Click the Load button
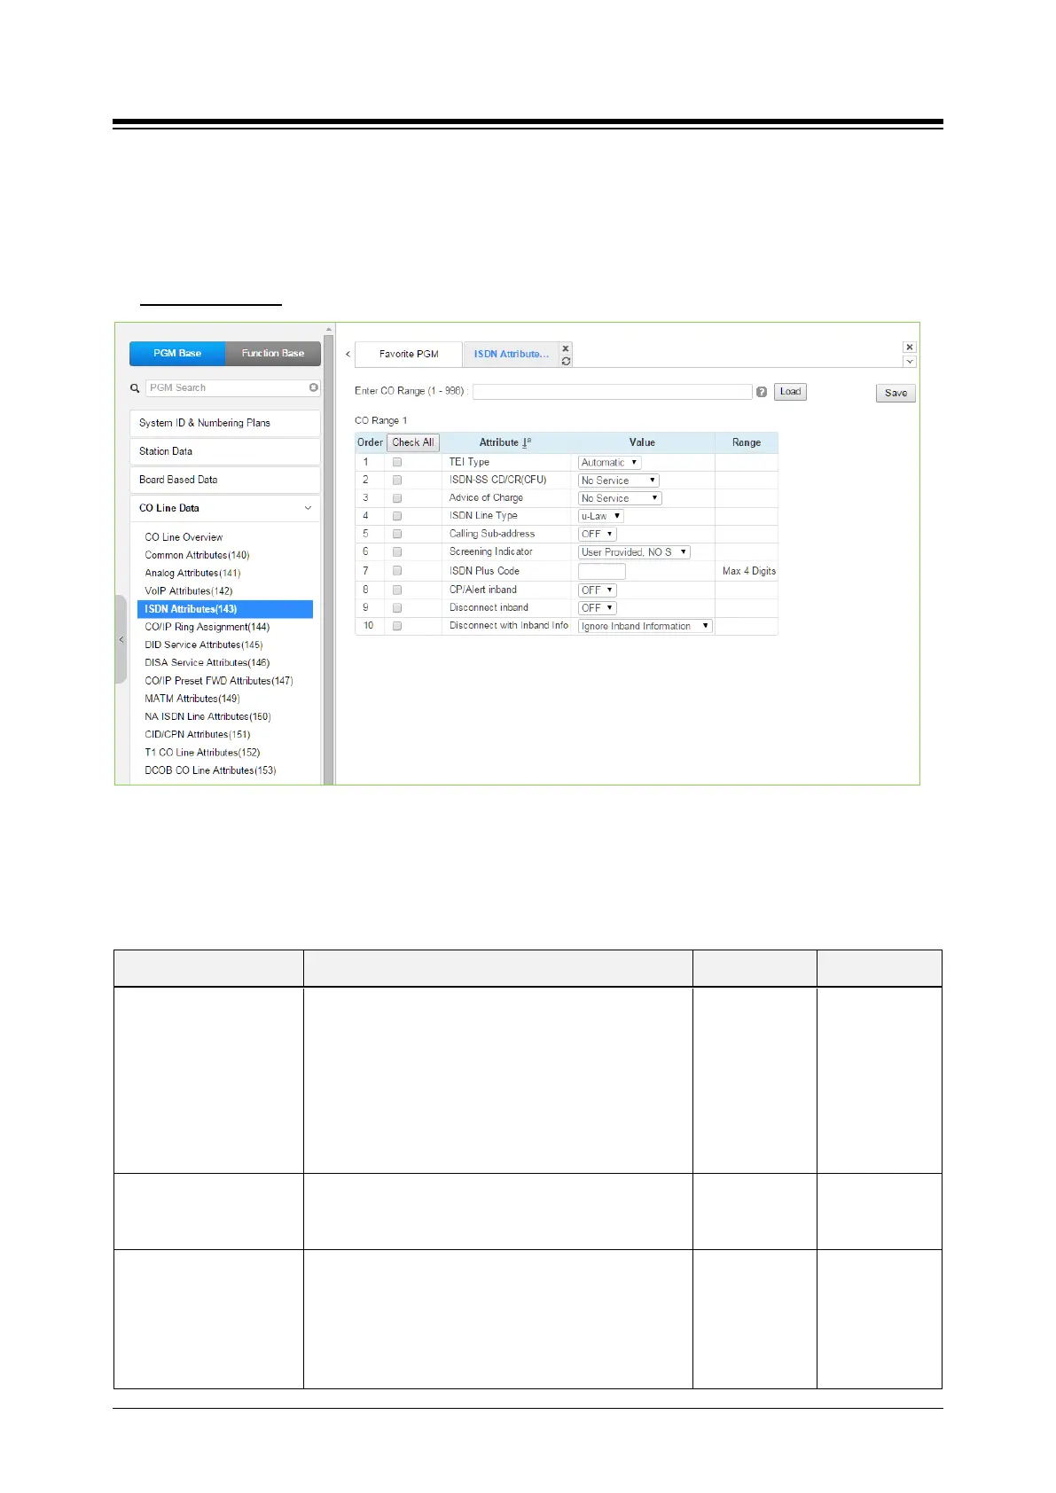The height and width of the screenshot is (1493, 1056). (790, 392)
